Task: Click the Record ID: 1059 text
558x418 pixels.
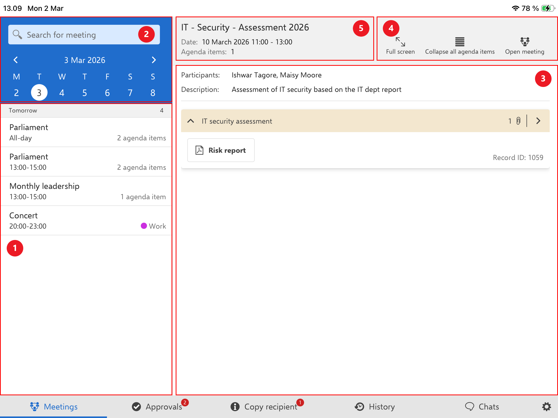Action: coord(518,157)
